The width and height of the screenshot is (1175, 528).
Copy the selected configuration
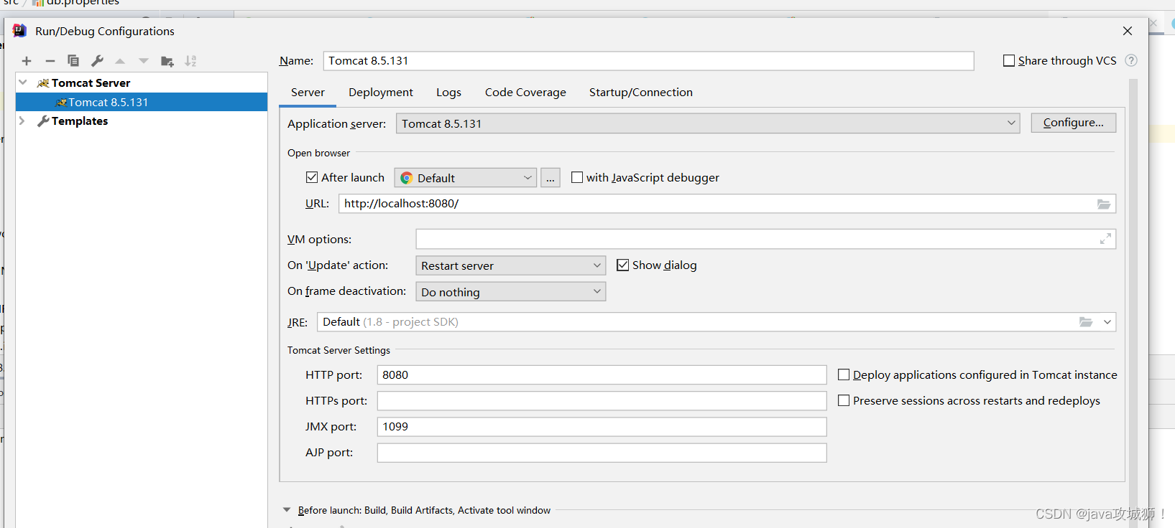[x=73, y=61]
